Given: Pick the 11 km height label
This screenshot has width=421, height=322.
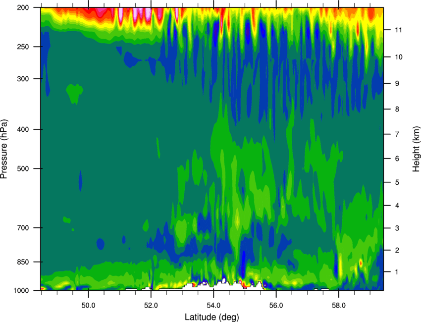Looking at the screenshot, I should (399, 30).
